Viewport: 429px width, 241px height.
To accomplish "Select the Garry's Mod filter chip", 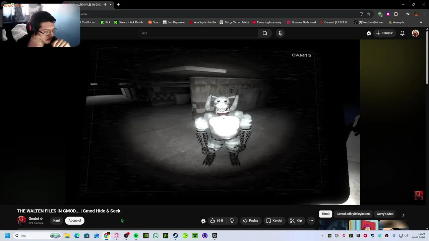I will (x=385, y=214).
